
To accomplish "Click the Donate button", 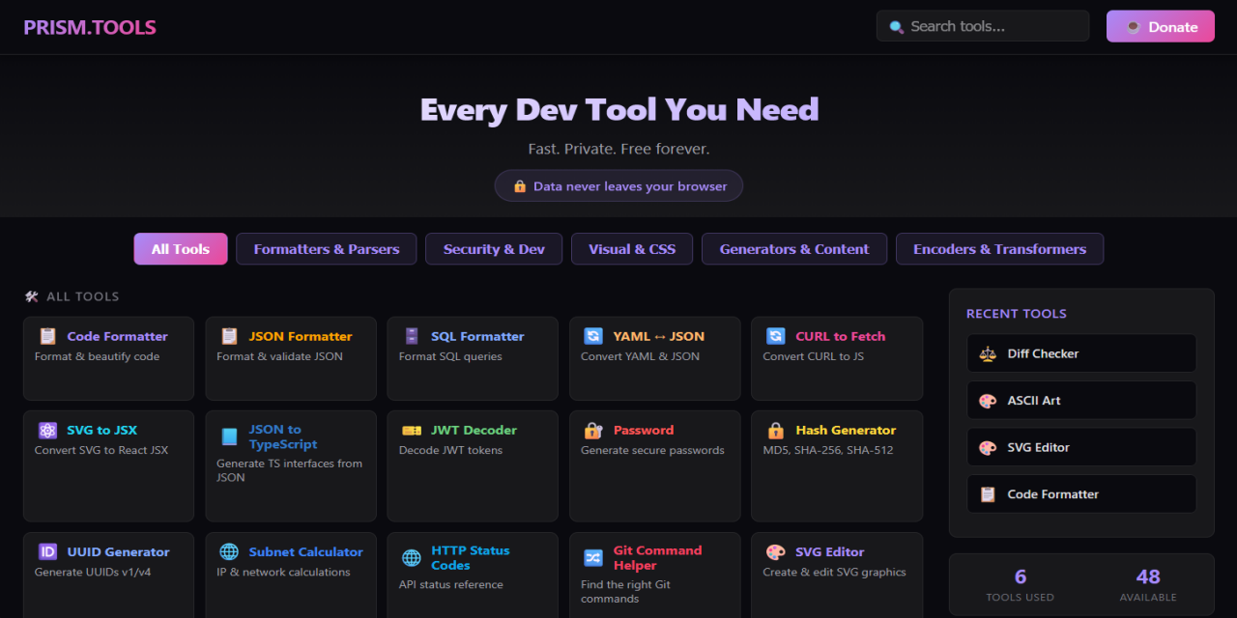I will pyautogui.click(x=1160, y=26).
